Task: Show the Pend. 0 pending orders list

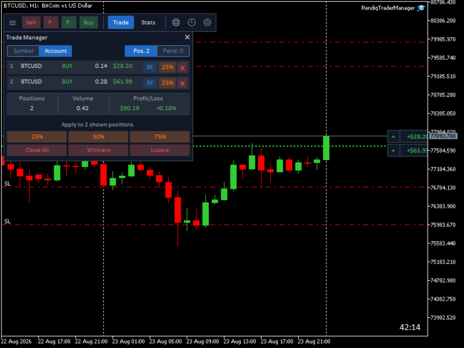Action: [173, 51]
